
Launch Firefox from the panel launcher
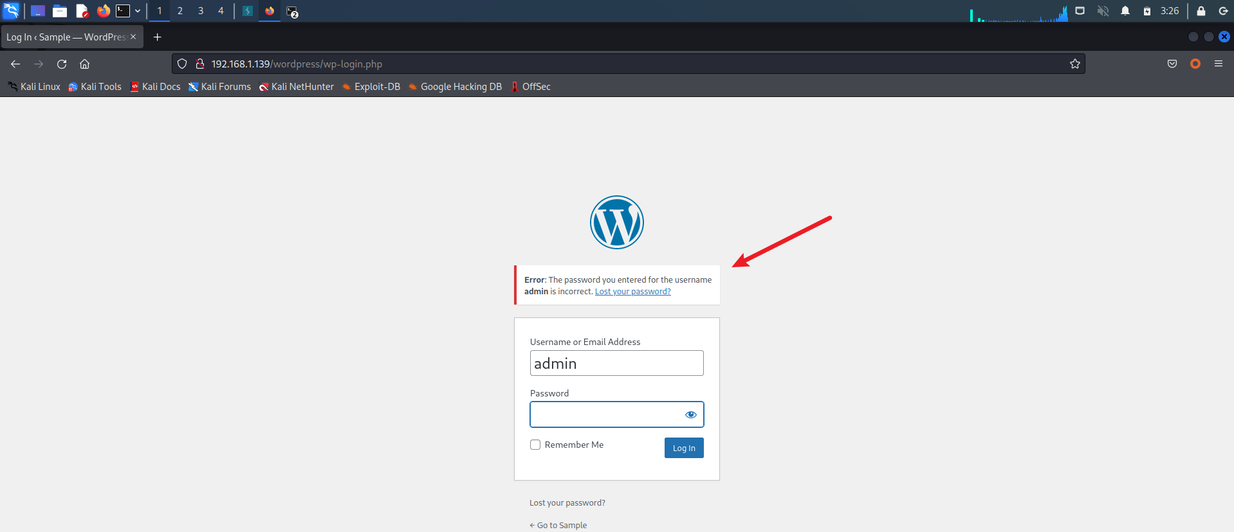click(103, 11)
